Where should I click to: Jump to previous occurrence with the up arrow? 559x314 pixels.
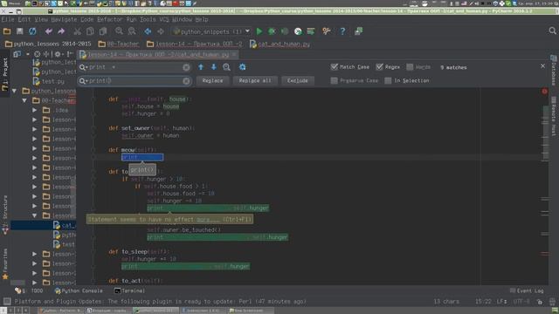[201, 67]
